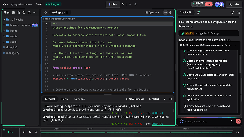Viewport: 244px width, 137px height.
Task: Skip to previous step in playback
Action: click(x=24, y=132)
